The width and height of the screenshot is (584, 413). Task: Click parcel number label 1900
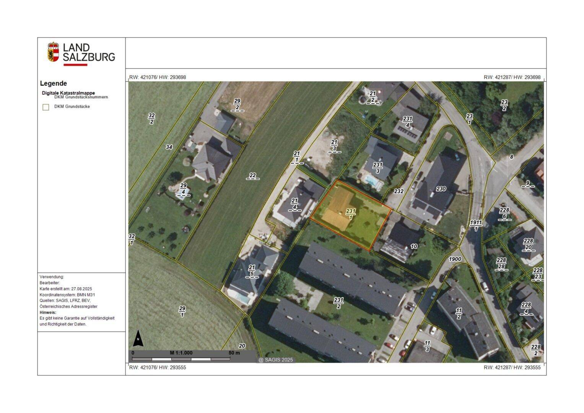[x=455, y=259]
